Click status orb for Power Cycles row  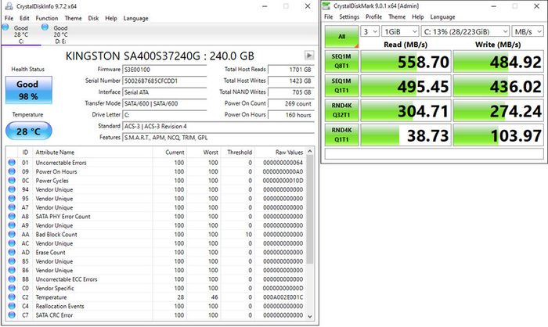(x=12, y=181)
